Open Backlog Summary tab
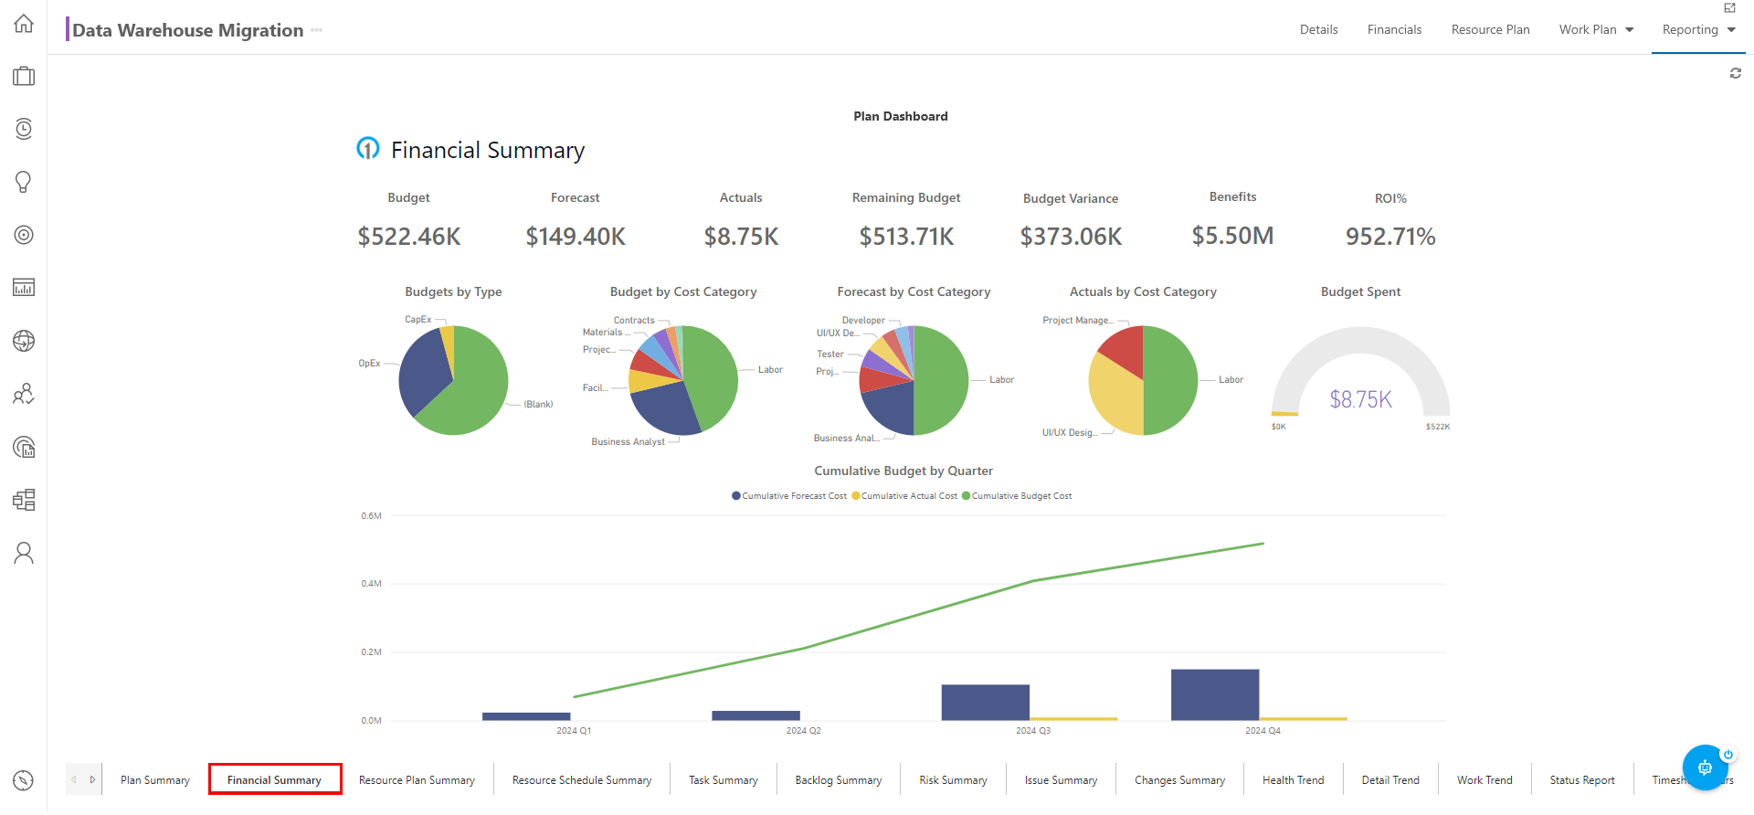This screenshot has width=1754, height=815. pyautogui.click(x=839, y=779)
